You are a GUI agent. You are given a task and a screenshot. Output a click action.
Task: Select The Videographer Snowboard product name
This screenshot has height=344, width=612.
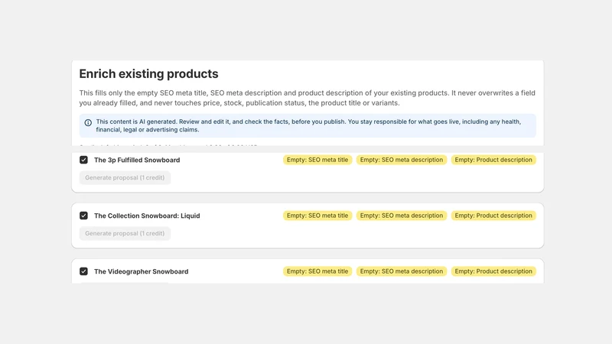coord(141,271)
